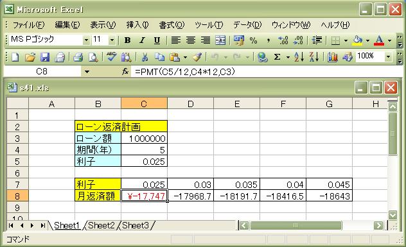Toggle Italic formatting button
Screen dimensions: 406x247
point(142,40)
